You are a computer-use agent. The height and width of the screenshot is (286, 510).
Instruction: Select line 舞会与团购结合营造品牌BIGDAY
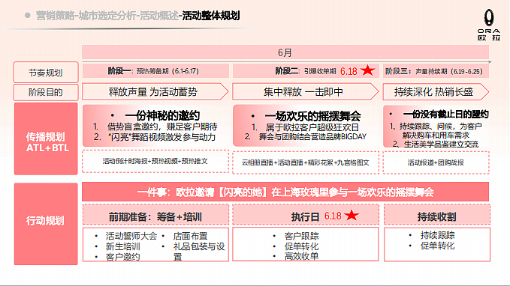click(x=312, y=136)
